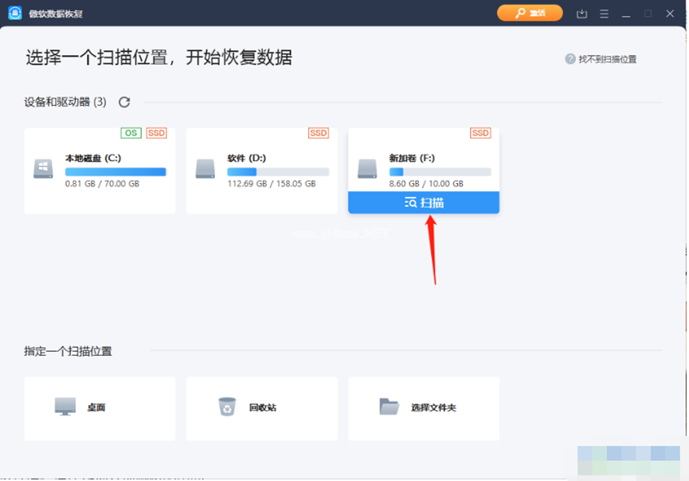Viewport: 689px width, 481px height.
Task: Select the 本地磁盘 (C:) drive icon
Action: [x=43, y=169]
